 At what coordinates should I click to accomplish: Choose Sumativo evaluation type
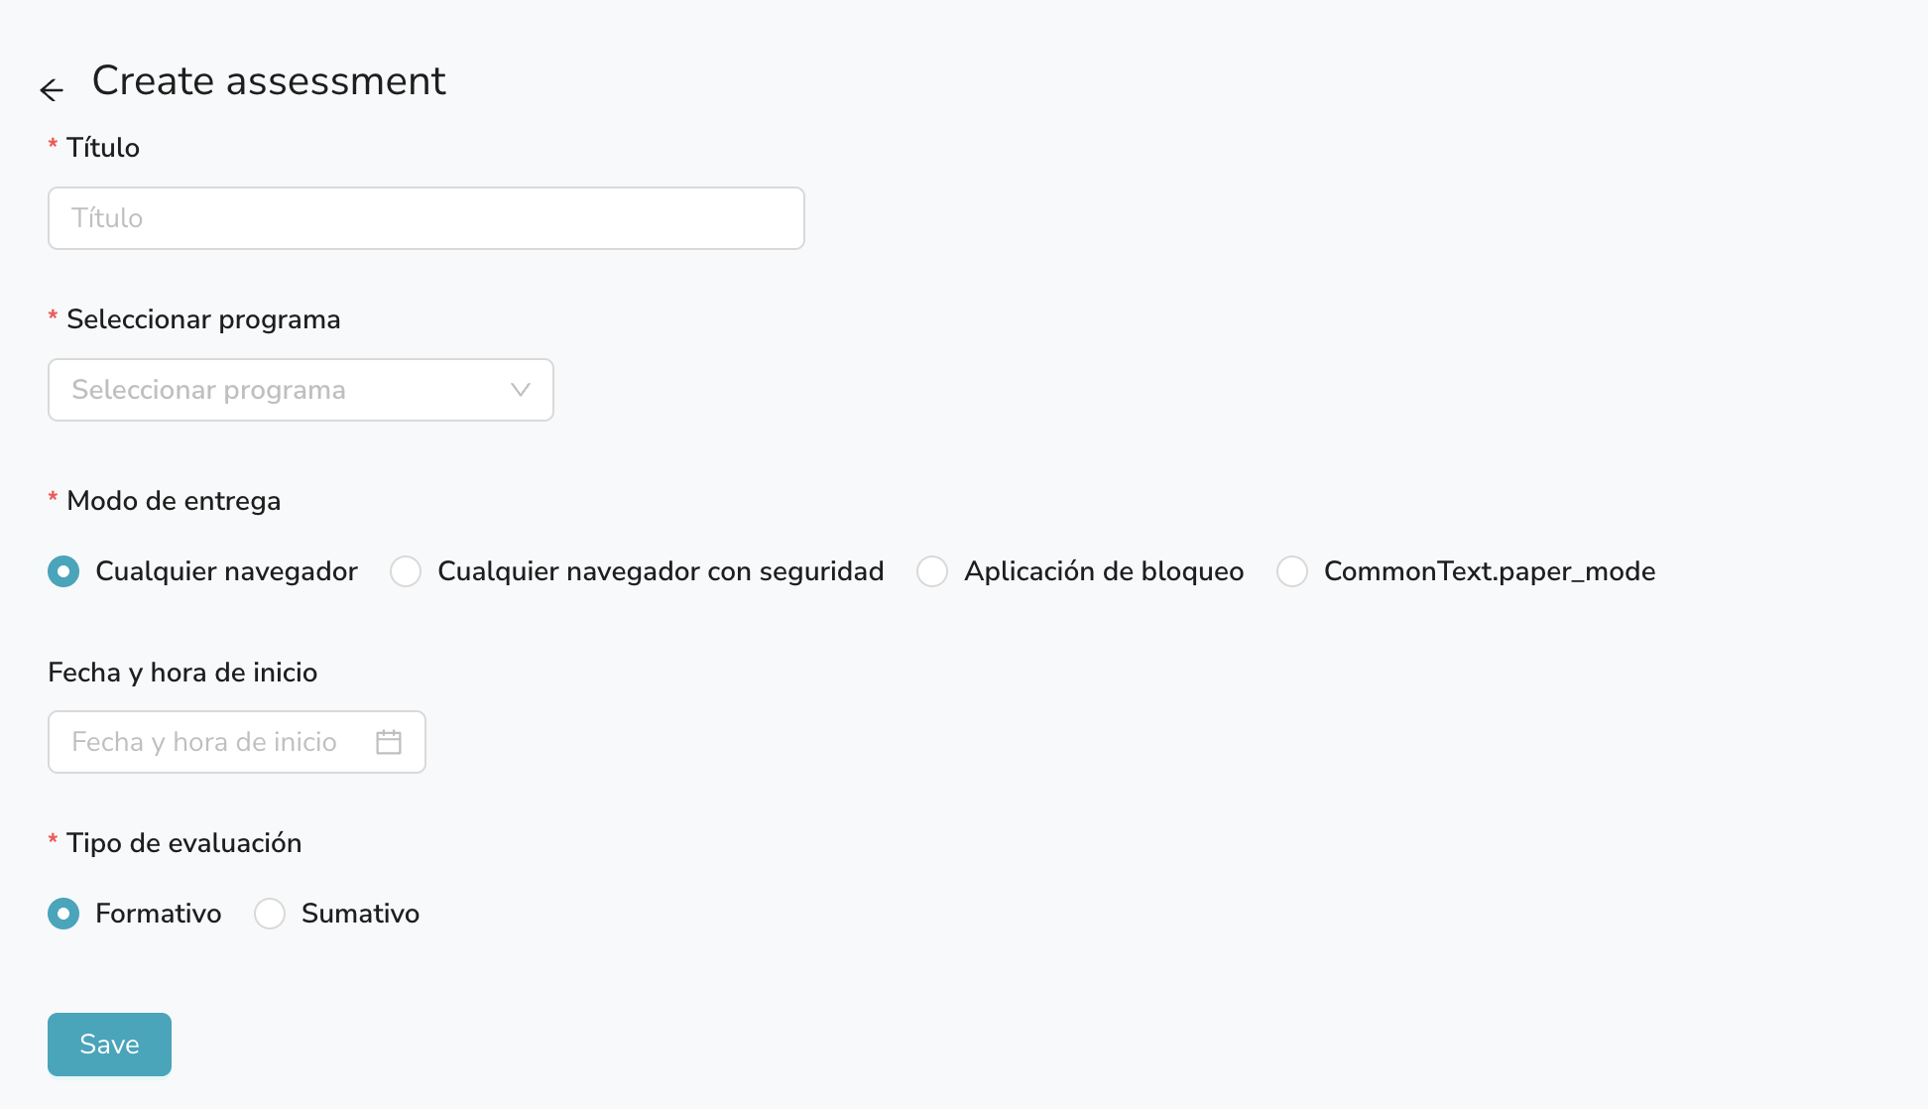click(270, 914)
